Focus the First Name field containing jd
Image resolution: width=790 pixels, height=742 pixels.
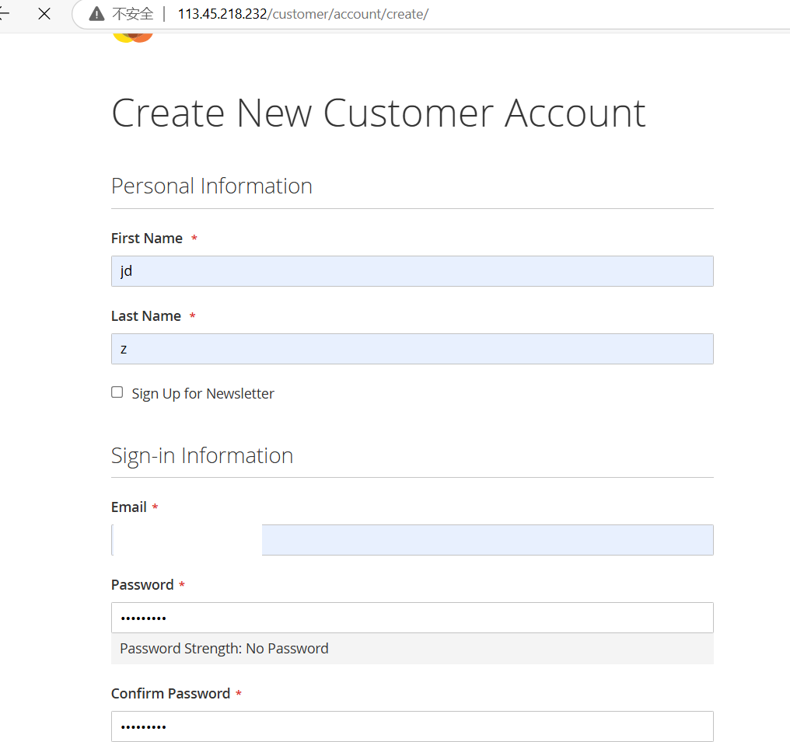412,271
